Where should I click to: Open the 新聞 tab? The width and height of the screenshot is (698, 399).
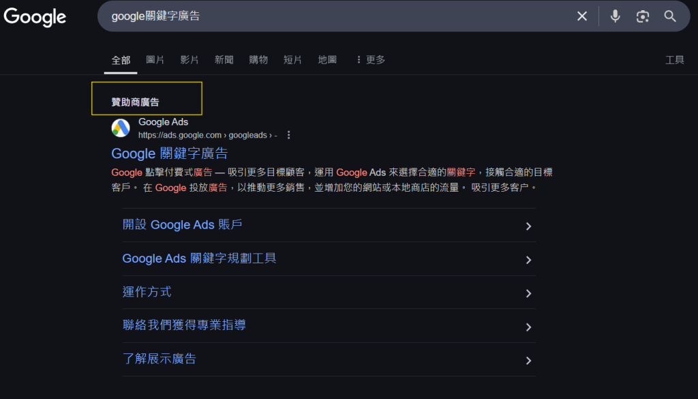click(224, 59)
